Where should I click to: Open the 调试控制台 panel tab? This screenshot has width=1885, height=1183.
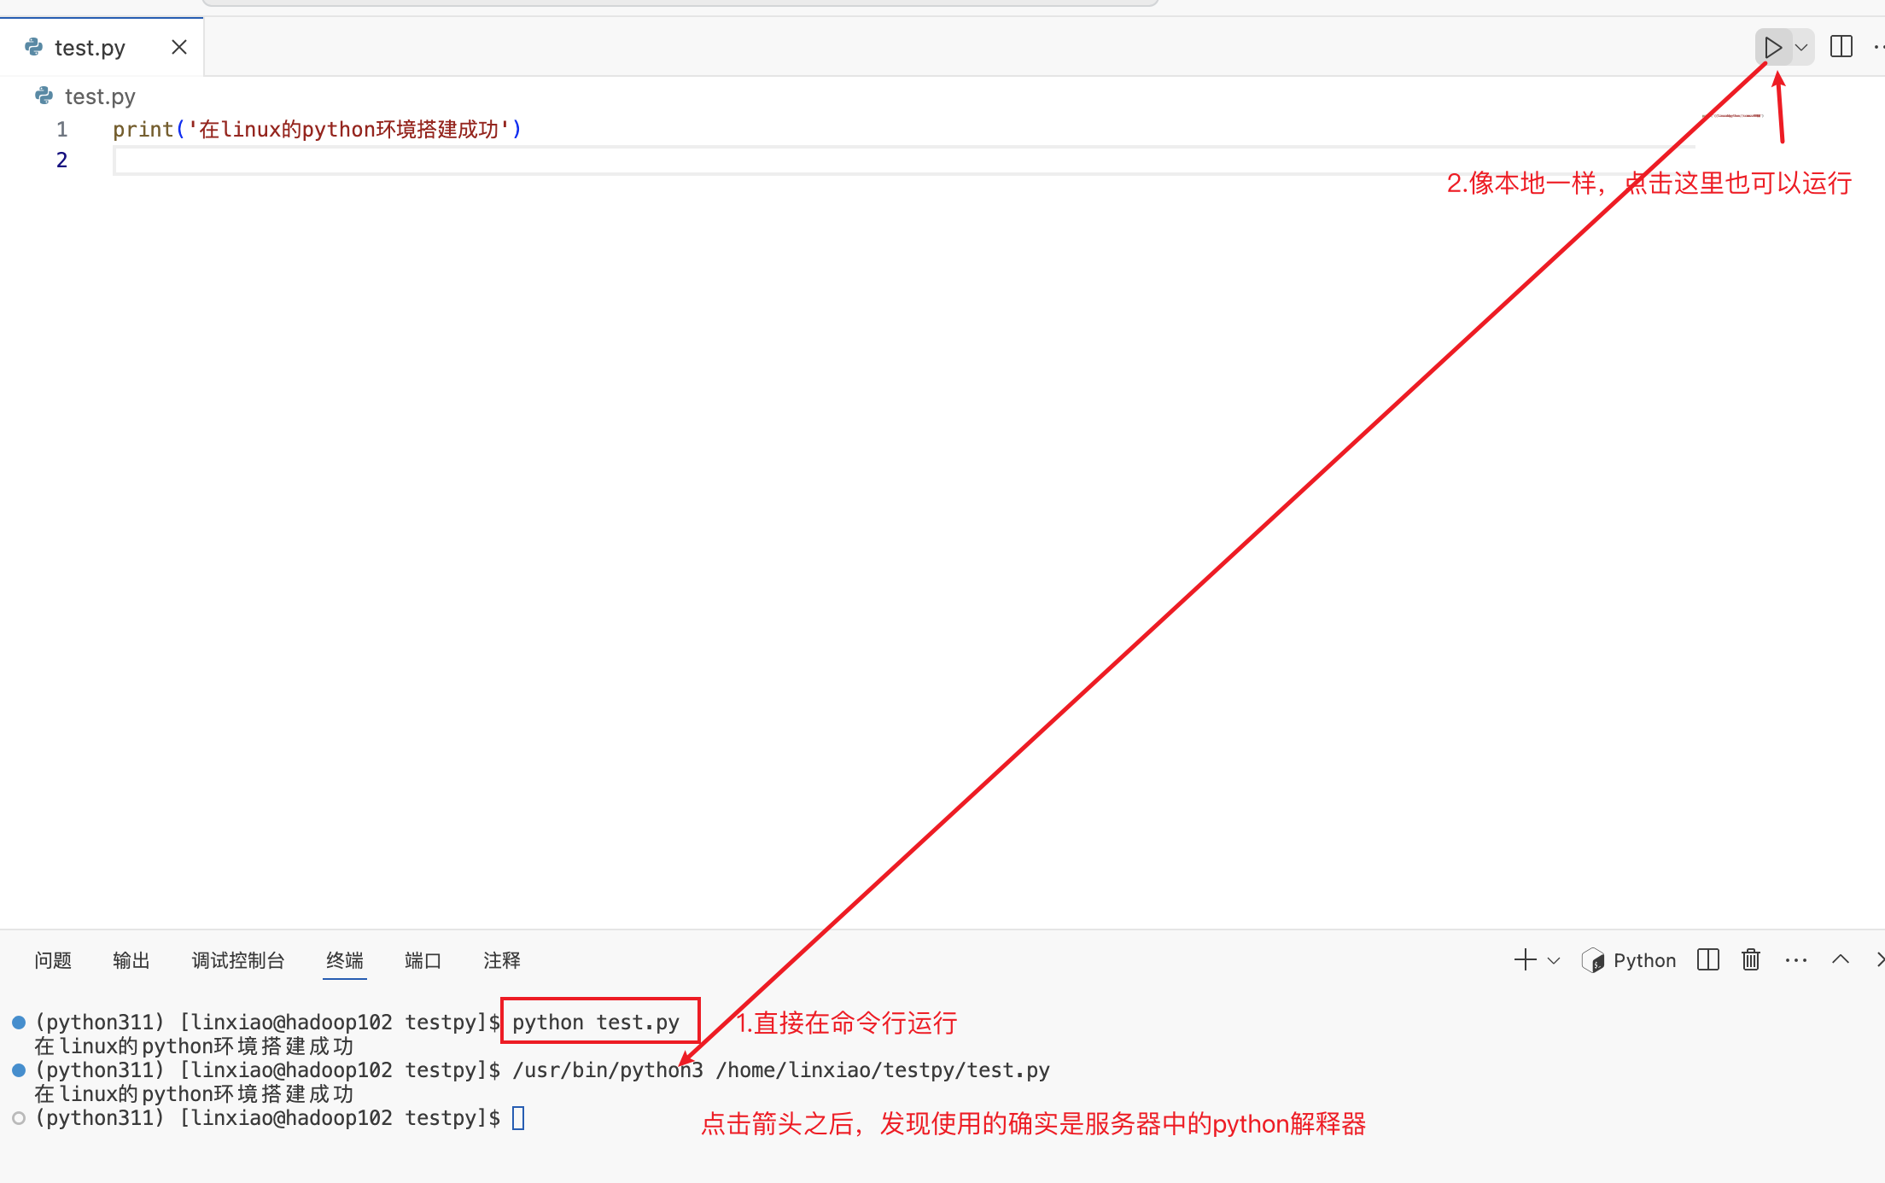point(237,960)
